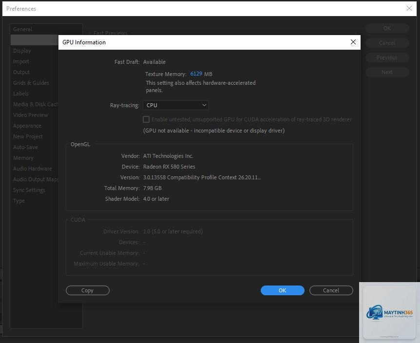Click the ATI Technologies Inc. vendor text

(x=168, y=156)
